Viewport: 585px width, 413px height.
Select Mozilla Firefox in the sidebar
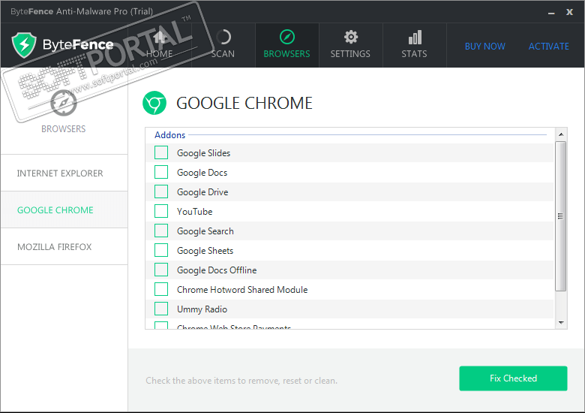[x=64, y=247]
